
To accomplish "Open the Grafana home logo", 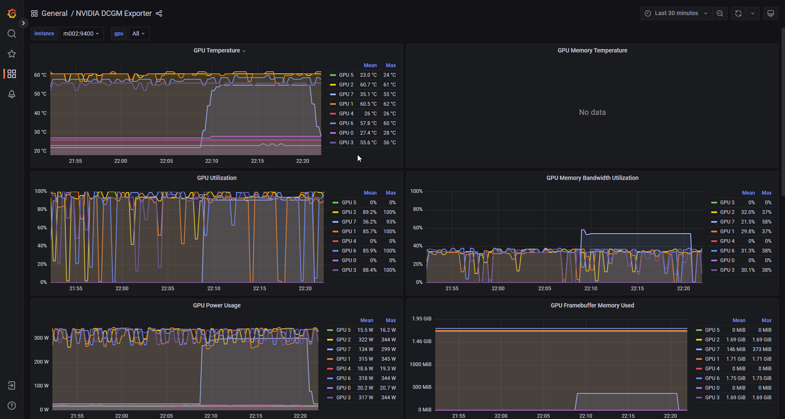I will [12, 13].
